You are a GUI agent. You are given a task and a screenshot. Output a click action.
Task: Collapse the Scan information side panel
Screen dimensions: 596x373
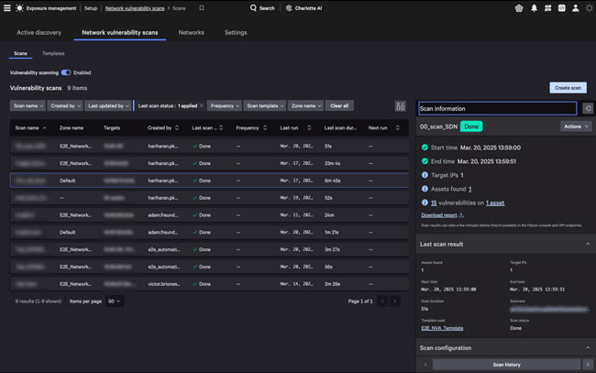[x=588, y=108]
